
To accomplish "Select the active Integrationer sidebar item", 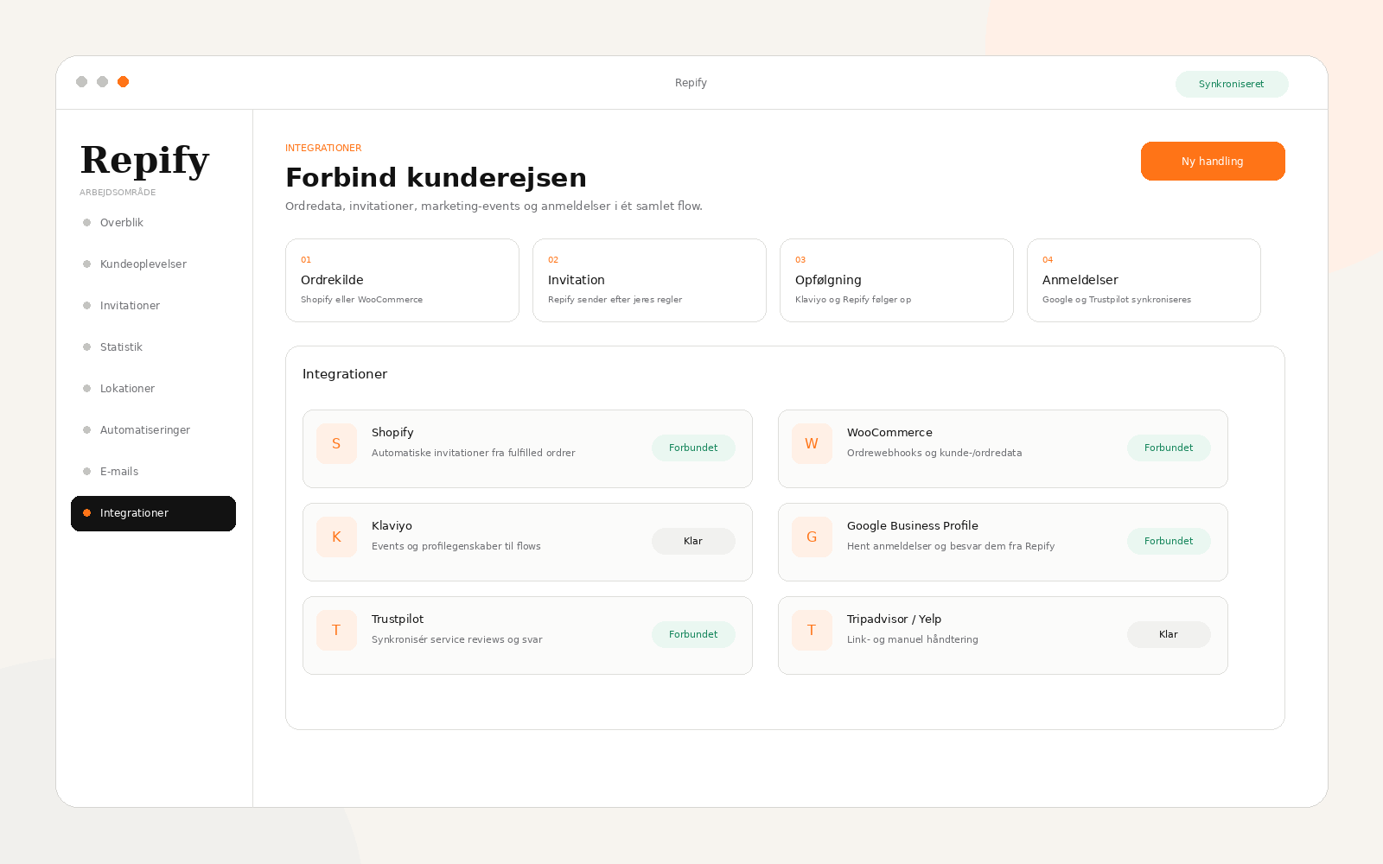I will [153, 513].
